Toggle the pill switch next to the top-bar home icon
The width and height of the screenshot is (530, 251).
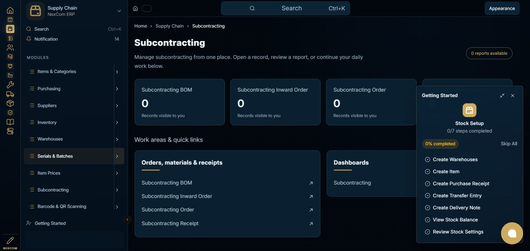coord(147,8)
